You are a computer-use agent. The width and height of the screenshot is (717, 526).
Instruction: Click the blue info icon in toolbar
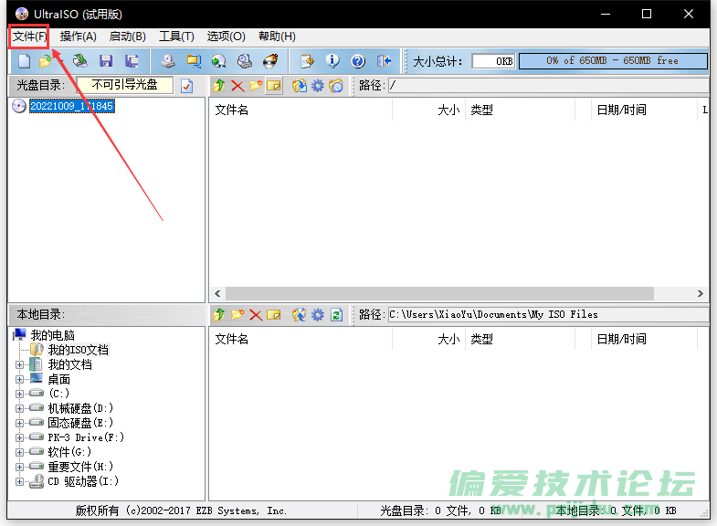point(332,61)
